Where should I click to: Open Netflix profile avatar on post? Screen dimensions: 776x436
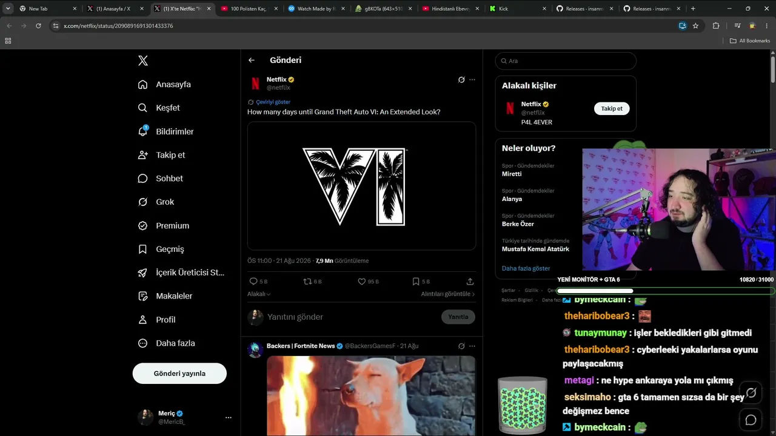pos(255,83)
